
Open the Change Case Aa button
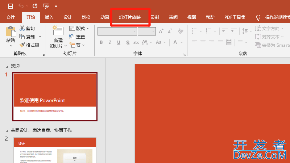[160, 42]
